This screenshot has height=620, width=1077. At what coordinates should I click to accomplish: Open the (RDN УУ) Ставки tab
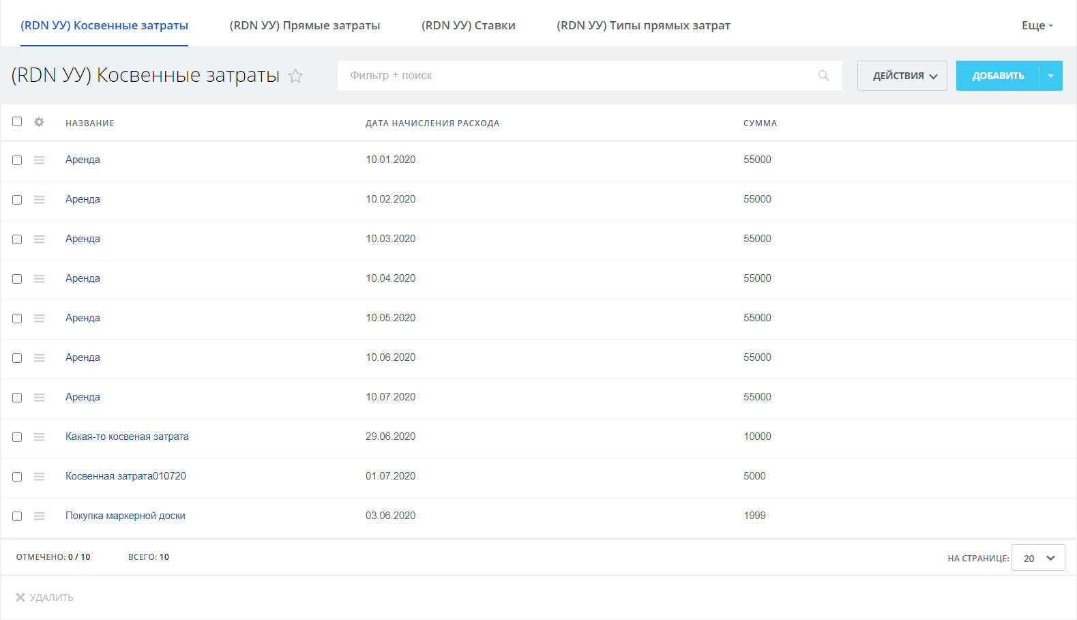468,25
